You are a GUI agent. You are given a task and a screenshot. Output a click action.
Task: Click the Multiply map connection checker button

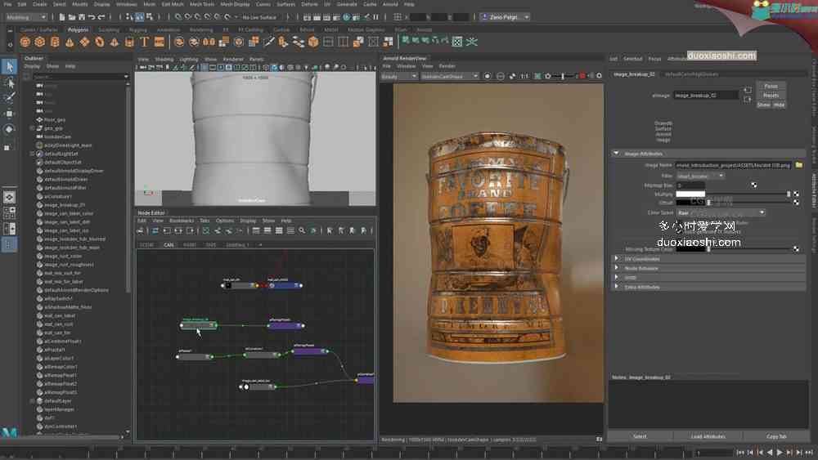point(796,194)
